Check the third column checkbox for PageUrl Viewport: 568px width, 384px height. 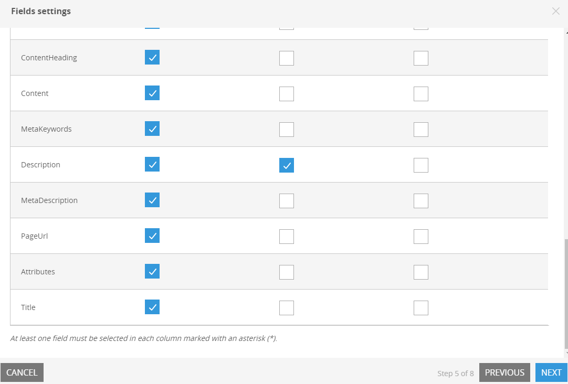coord(420,236)
